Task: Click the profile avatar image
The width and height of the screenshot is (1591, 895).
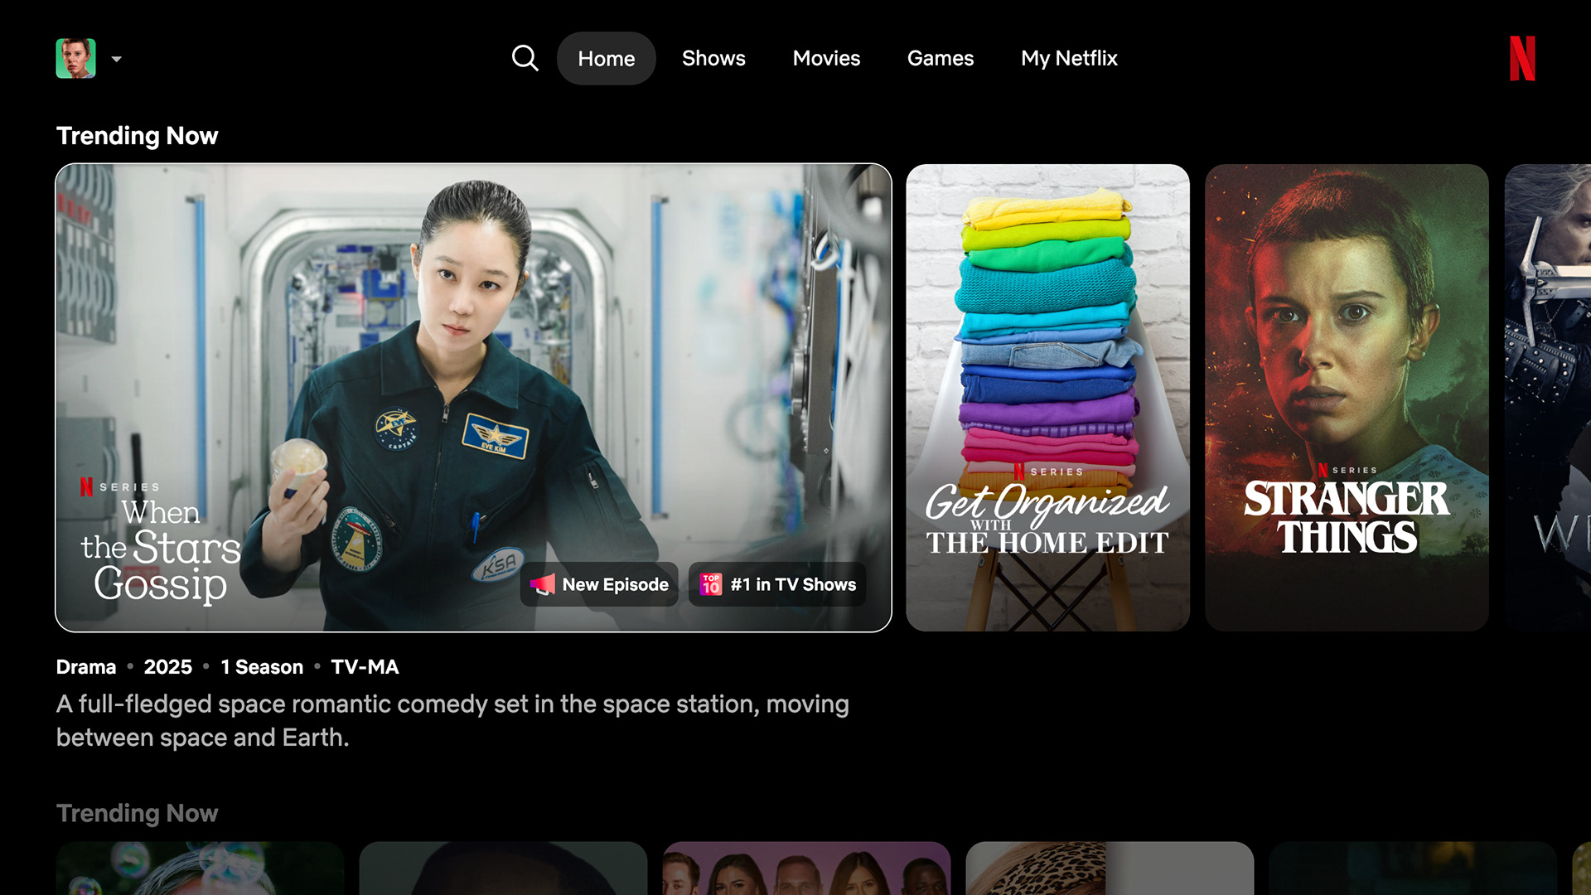Action: click(x=75, y=58)
